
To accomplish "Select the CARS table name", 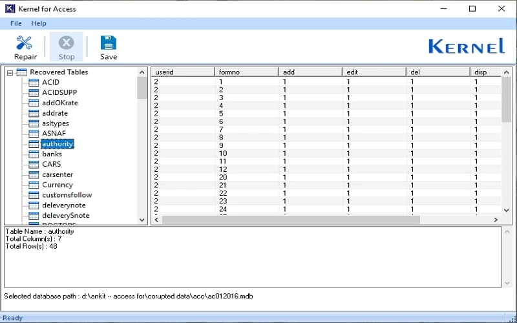I will pos(52,164).
